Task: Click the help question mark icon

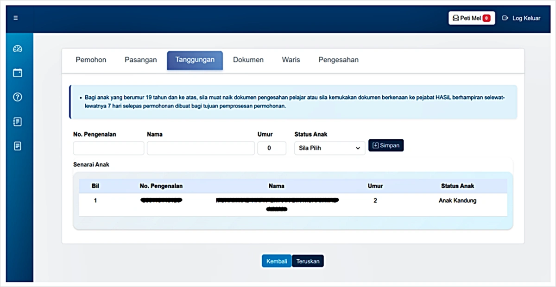Action: point(18,97)
